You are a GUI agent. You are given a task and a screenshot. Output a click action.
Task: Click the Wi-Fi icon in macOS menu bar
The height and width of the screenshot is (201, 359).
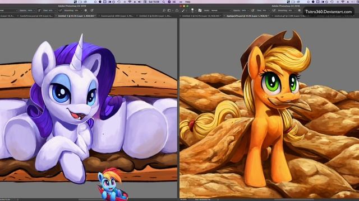point(130,2)
